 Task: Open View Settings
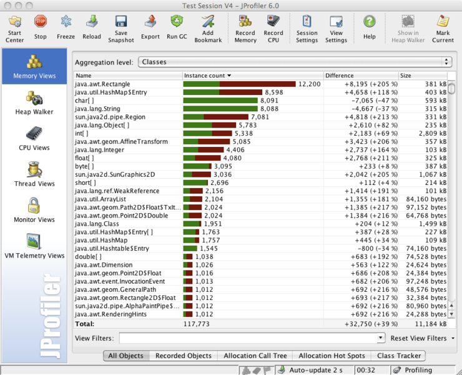[336, 29]
